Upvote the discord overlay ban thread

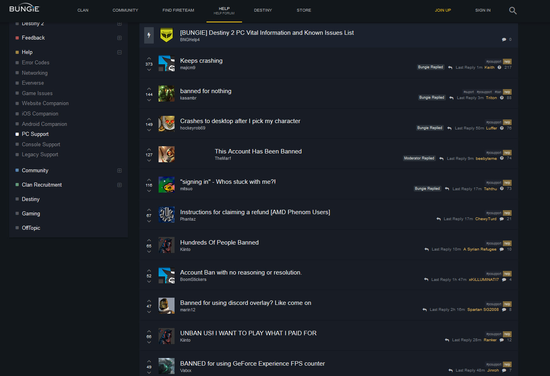pos(149,301)
